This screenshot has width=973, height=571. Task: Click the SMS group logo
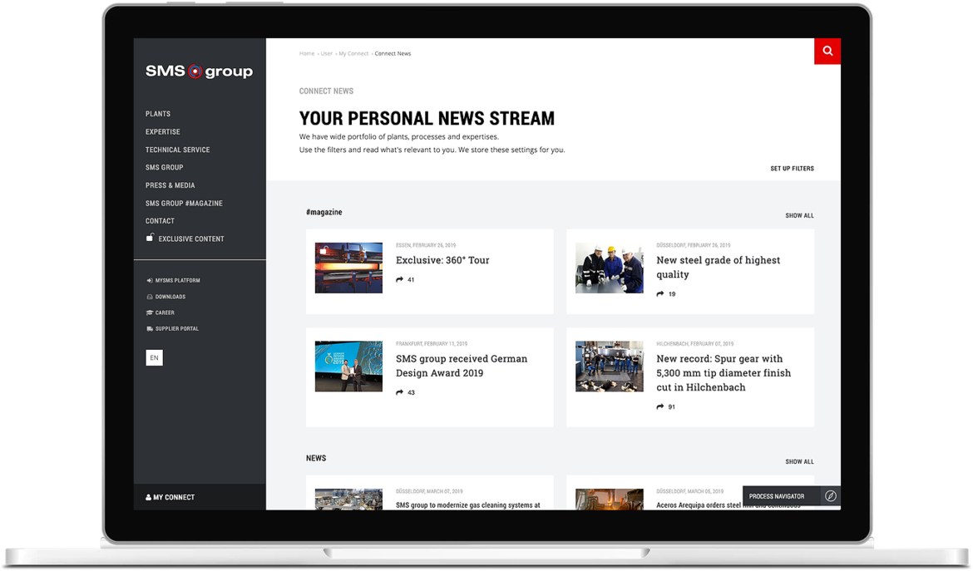tap(200, 71)
